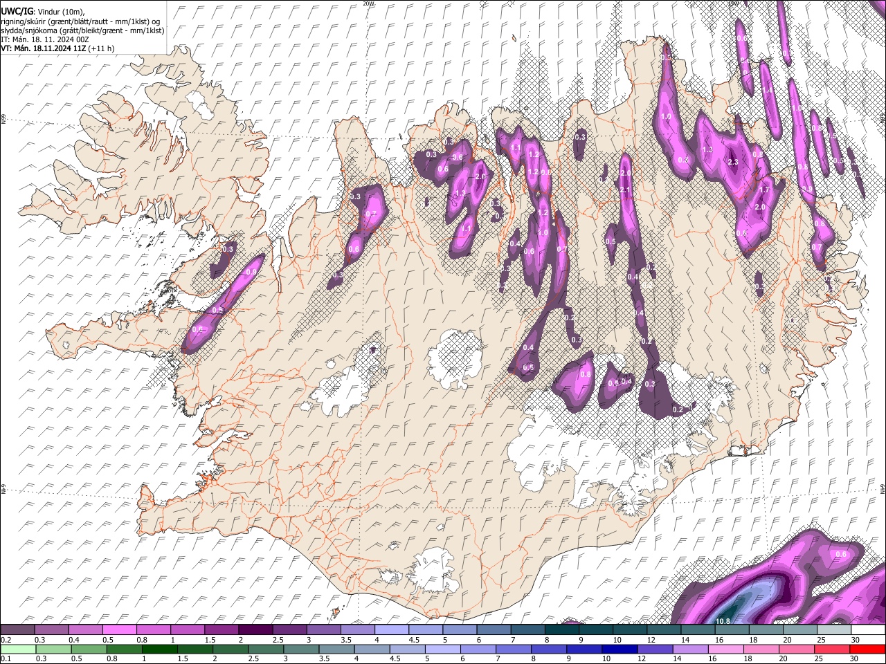Select upper legend swatch between 20 and 25
Viewport: 886px width, 664px height.
(800, 630)
